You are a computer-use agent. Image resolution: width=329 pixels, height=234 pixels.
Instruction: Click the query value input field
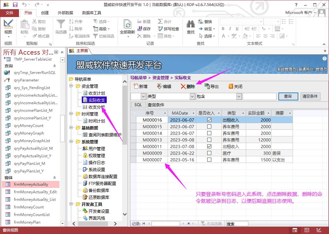pos(259,96)
